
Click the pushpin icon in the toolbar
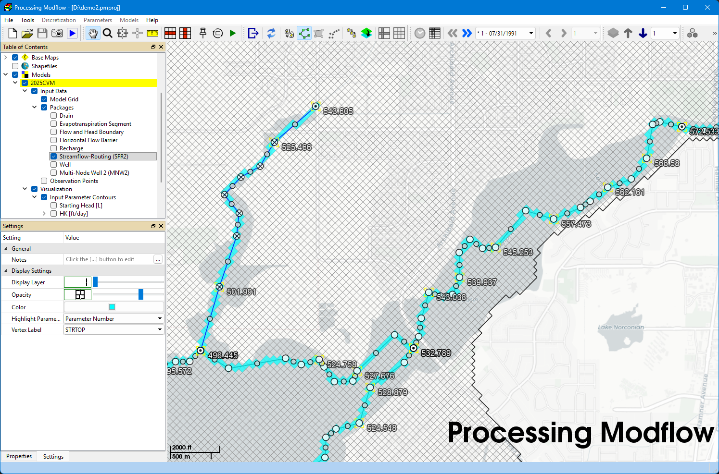(203, 33)
